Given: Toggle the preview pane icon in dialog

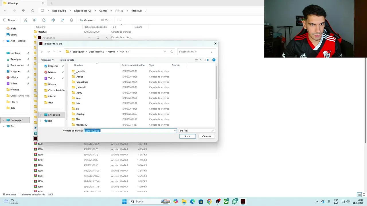Looking at the screenshot, I should coord(207,60).
